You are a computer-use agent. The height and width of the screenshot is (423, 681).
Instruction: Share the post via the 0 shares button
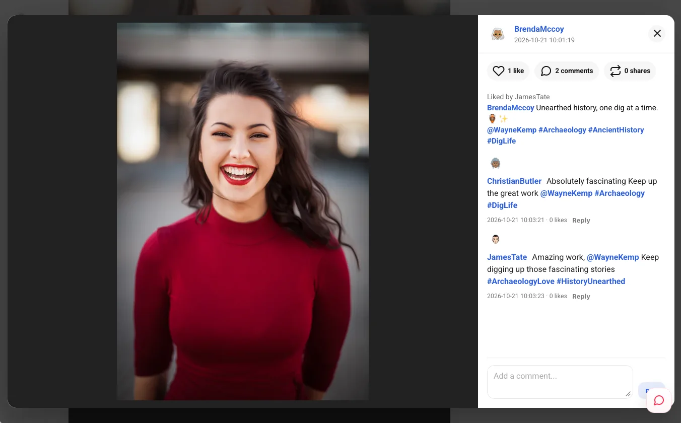630,71
